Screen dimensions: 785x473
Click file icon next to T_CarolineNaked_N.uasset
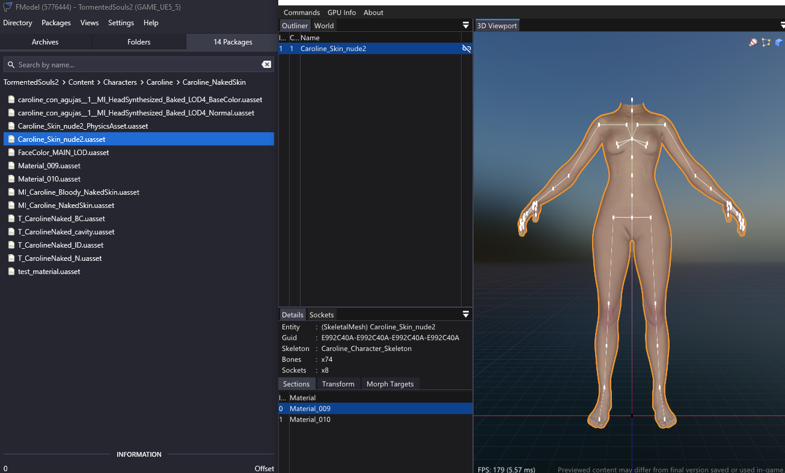coord(11,258)
